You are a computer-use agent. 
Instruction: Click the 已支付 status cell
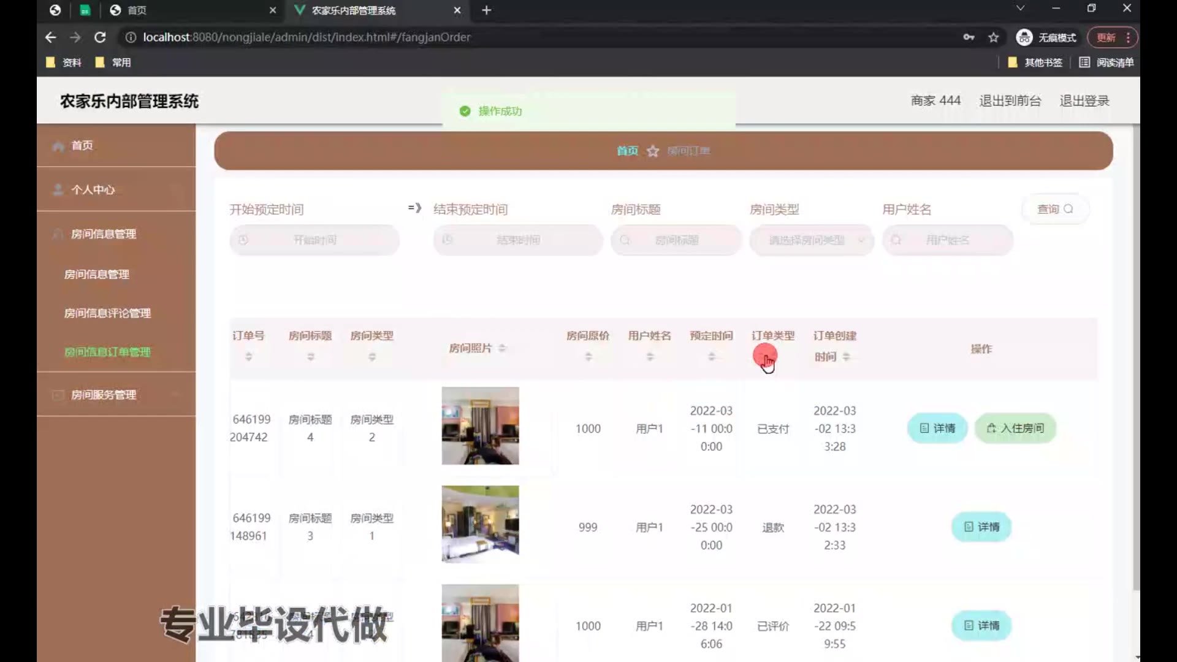click(x=773, y=429)
